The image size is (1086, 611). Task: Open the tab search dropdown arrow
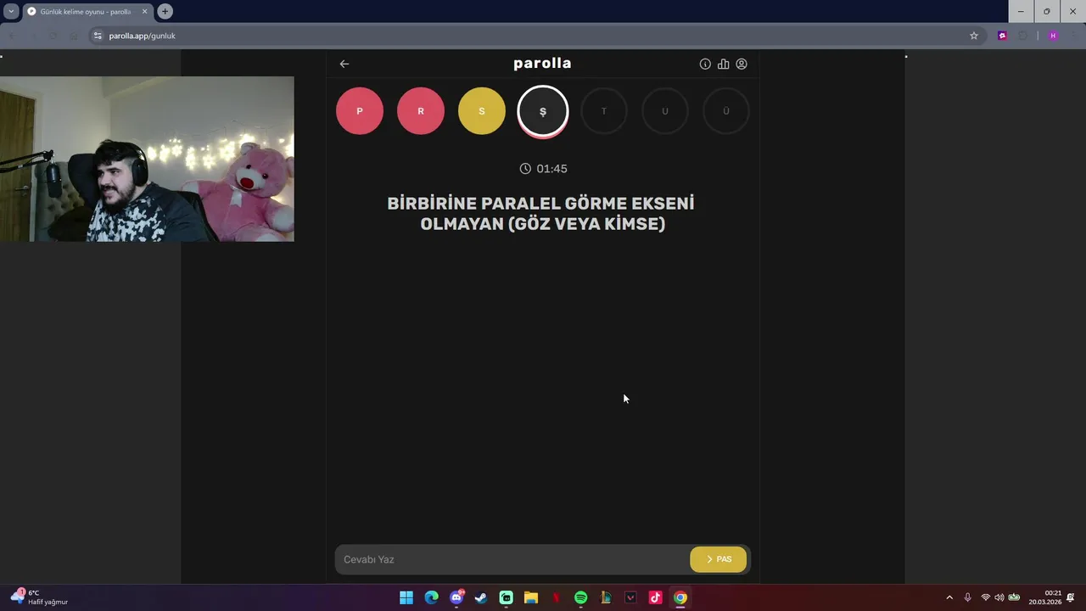coord(11,12)
